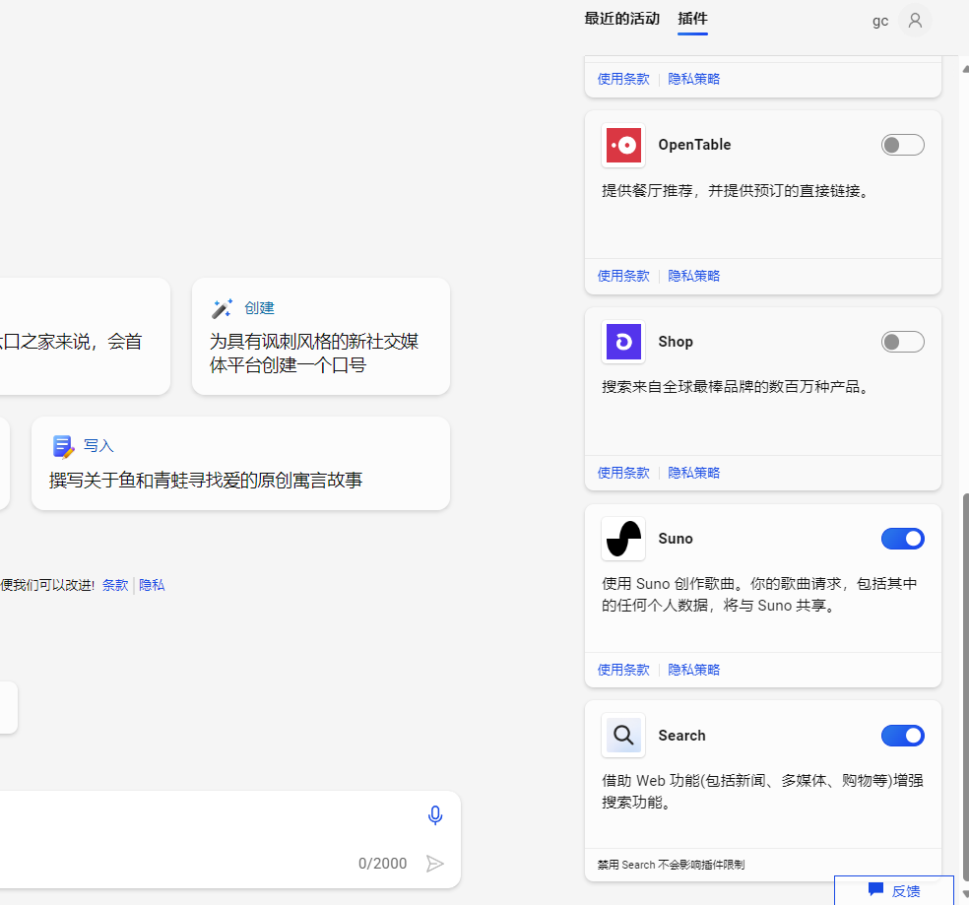Click the Search magnifier plugin icon
The width and height of the screenshot is (969, 905).
[x=623, y=736]
